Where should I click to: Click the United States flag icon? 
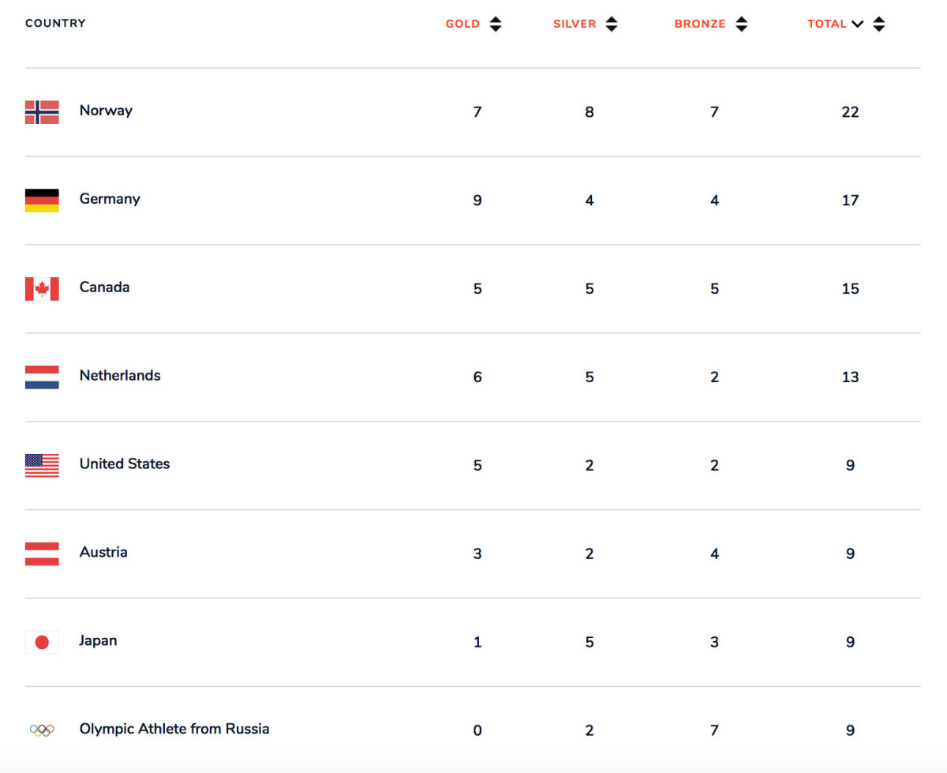coord(42,466)
